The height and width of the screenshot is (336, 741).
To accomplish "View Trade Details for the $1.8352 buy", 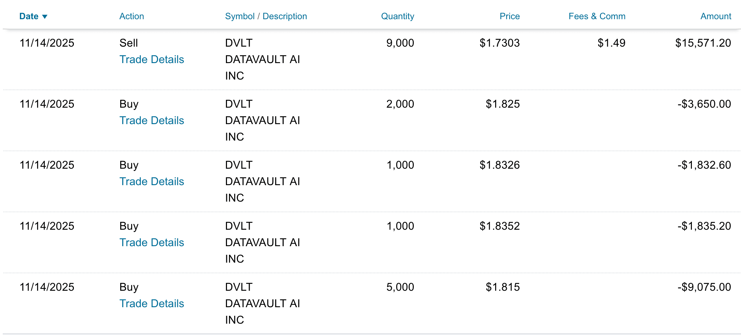I will 152,243.
